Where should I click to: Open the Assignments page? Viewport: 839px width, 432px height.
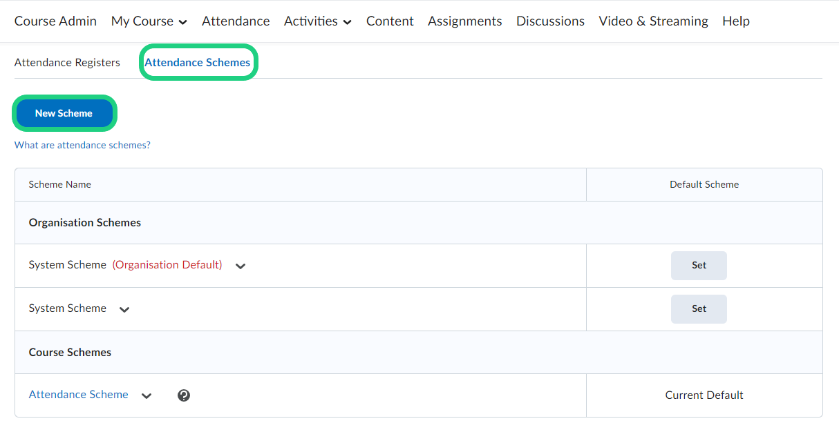pyautogui.click(x=464, y=21)
